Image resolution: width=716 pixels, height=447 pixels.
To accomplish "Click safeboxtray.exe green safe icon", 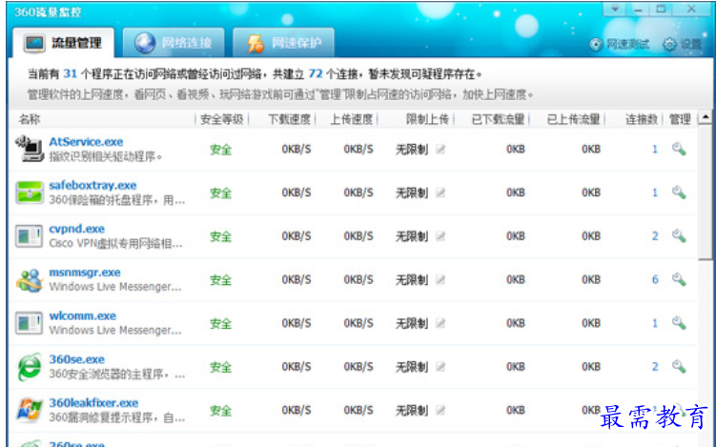I will 30,193.
